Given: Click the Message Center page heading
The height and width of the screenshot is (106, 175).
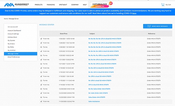Looking at the screenshot, I should coord(47,25).
